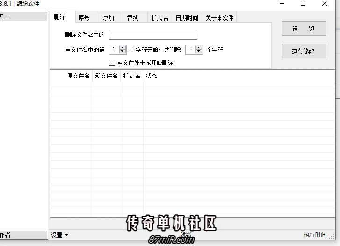Open the 设置 dropdown menu

[x=59, y=235]
